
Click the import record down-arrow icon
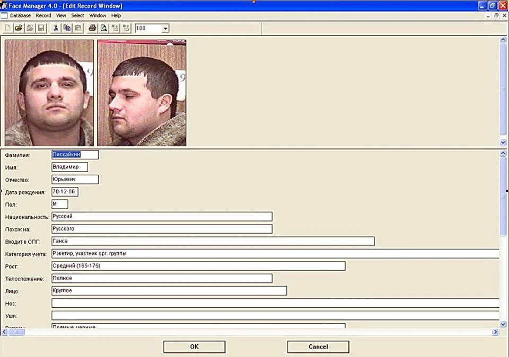pyautogui.click(x=115, y=28)
